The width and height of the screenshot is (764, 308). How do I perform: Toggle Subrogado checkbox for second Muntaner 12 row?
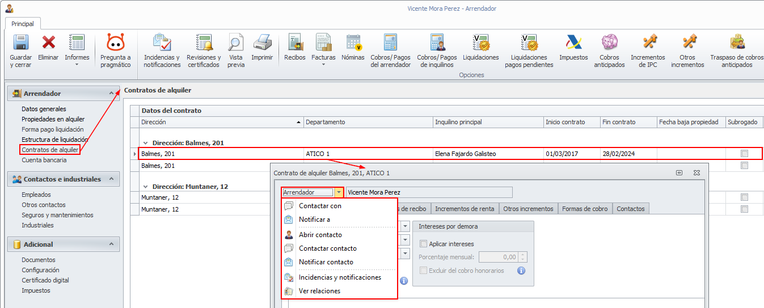click(x=745, y=209)
